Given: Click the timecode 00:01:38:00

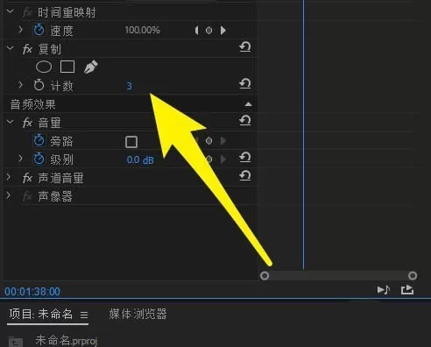Looking at the screenshot, I should tap(32, 292).
